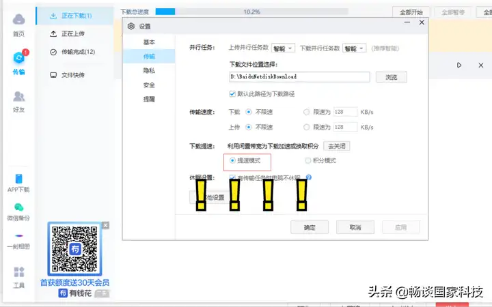Click the 浏览 browse button
This screenshot has width=492, height=307.
392,77
